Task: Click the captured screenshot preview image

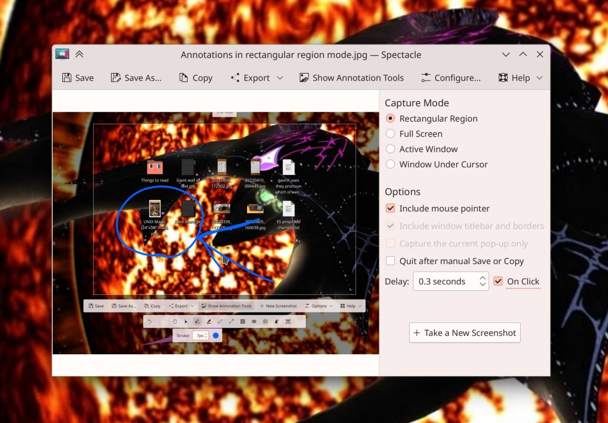Action: [216, 233]
